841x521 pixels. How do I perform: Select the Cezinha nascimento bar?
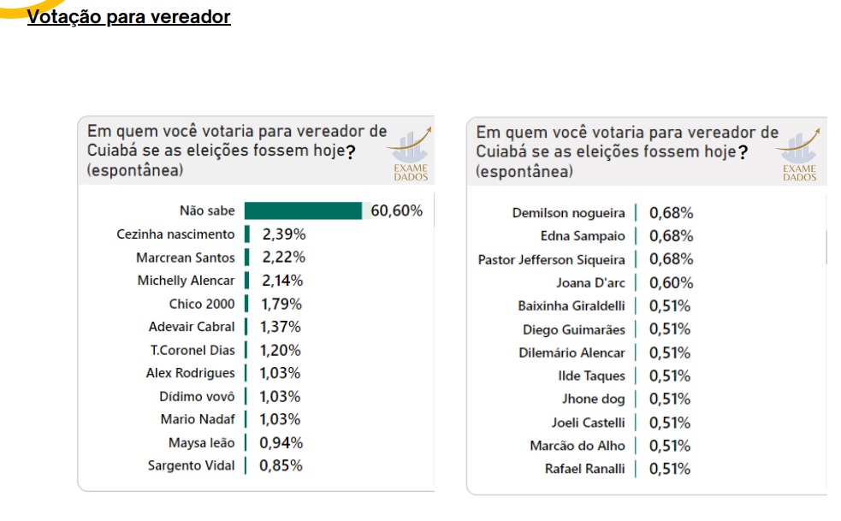click(247, 234)
